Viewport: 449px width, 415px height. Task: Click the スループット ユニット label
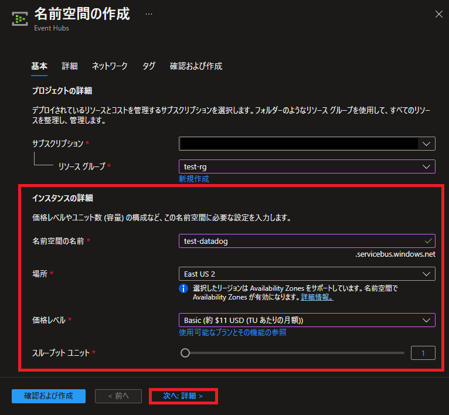click(x=61, y=353)
